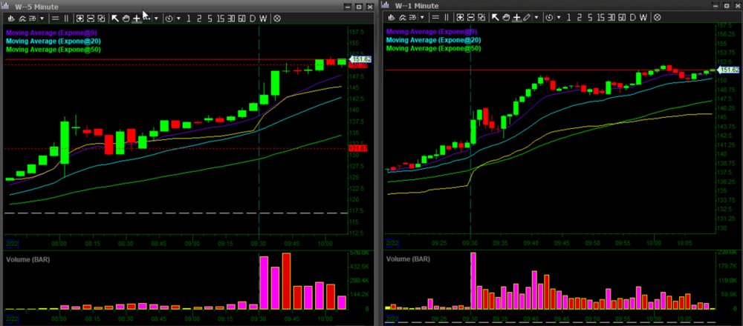The image size is (743, 326).
Task: Click the horizontal lines icon in 5 Minute toolbar
Action: (55, 18)
